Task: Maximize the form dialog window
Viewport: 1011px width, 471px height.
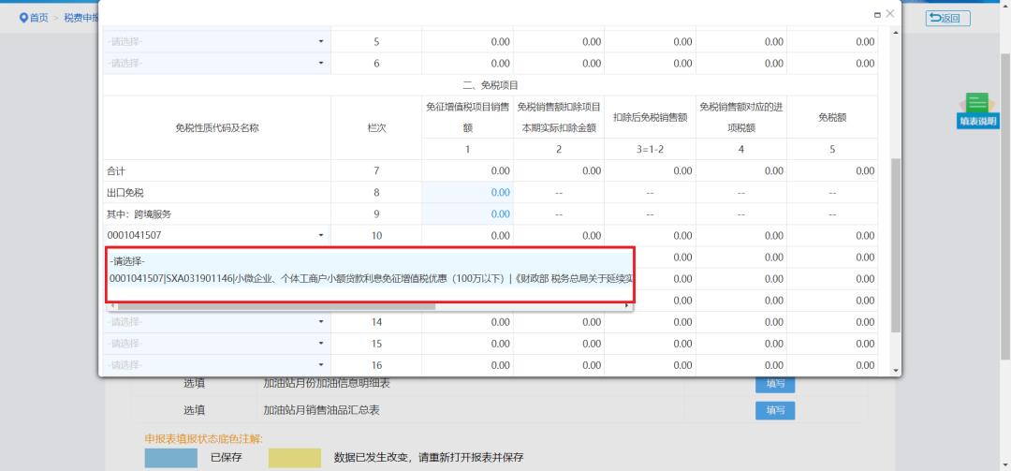Action: 877,14
